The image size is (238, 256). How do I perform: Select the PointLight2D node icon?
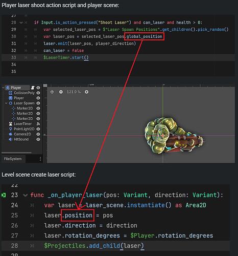(x=11, y=129)
